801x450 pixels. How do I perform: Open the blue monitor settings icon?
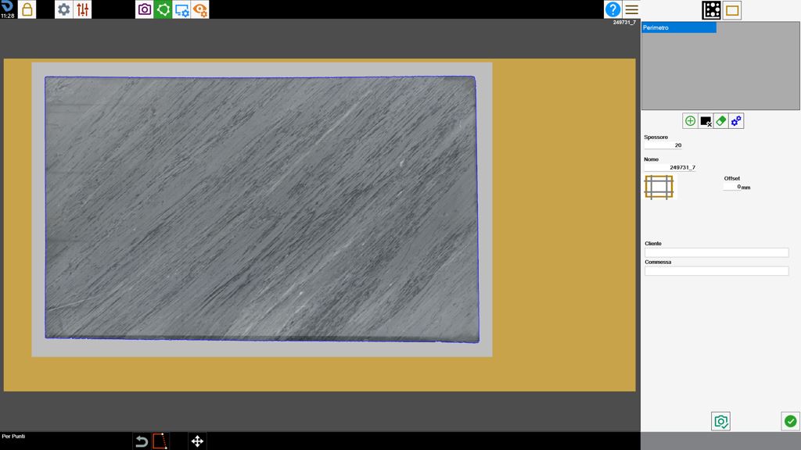pyautogui.click(x=181, y=9)
